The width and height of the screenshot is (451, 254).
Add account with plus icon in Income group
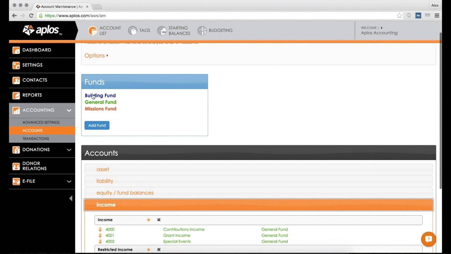[x=149, y=220]
